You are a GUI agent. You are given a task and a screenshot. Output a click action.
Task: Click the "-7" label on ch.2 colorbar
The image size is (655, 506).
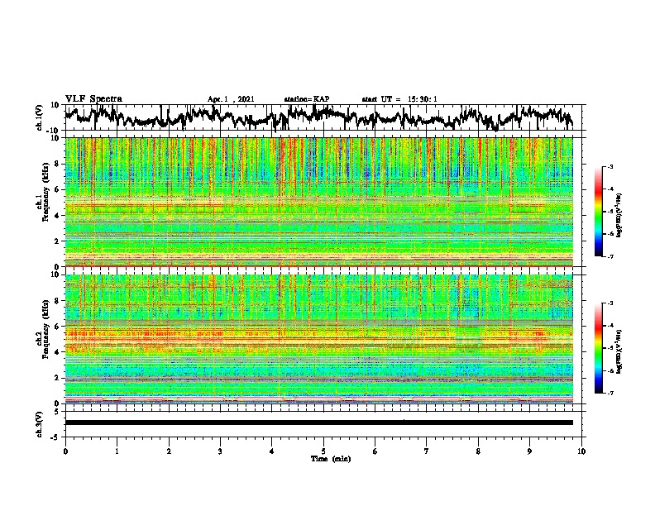click(x=610, y=394)
